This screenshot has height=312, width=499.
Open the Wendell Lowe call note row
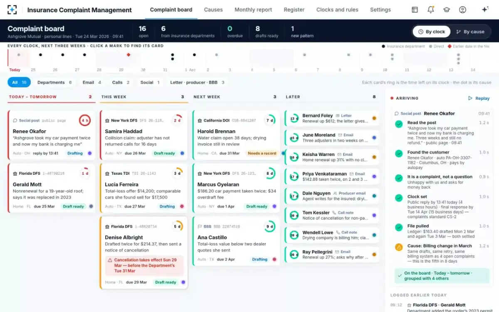click(332, 235)
